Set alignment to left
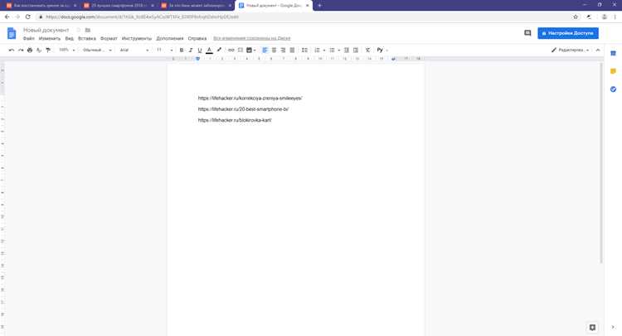This screenshot has width=622, height=336. pyautogui.click(x=265, y=50)
